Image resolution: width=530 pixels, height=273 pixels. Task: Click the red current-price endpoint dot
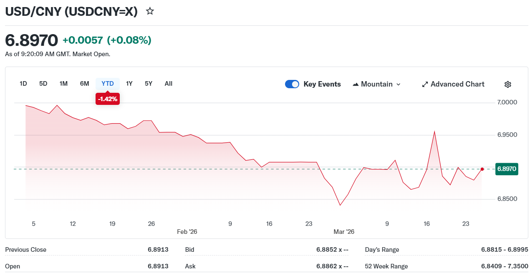tap(482, 169)
